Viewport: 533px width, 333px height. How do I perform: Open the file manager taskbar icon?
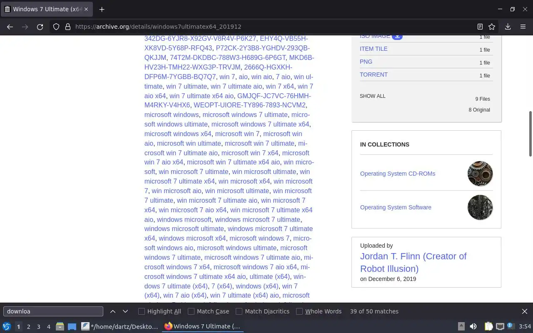[x=60, y=327]
